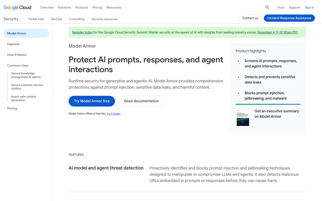322x201 pixels.
Task: Click 'AI model and agent threat detection' heading
Action: (106, 168)
